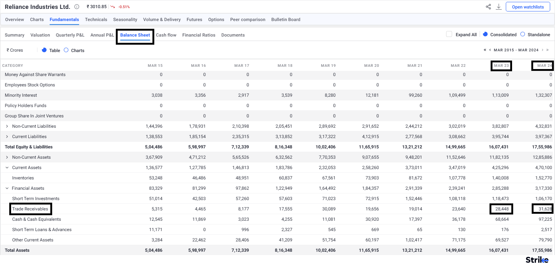Click the Trade Receivables value 31,628

pos(545,209)
